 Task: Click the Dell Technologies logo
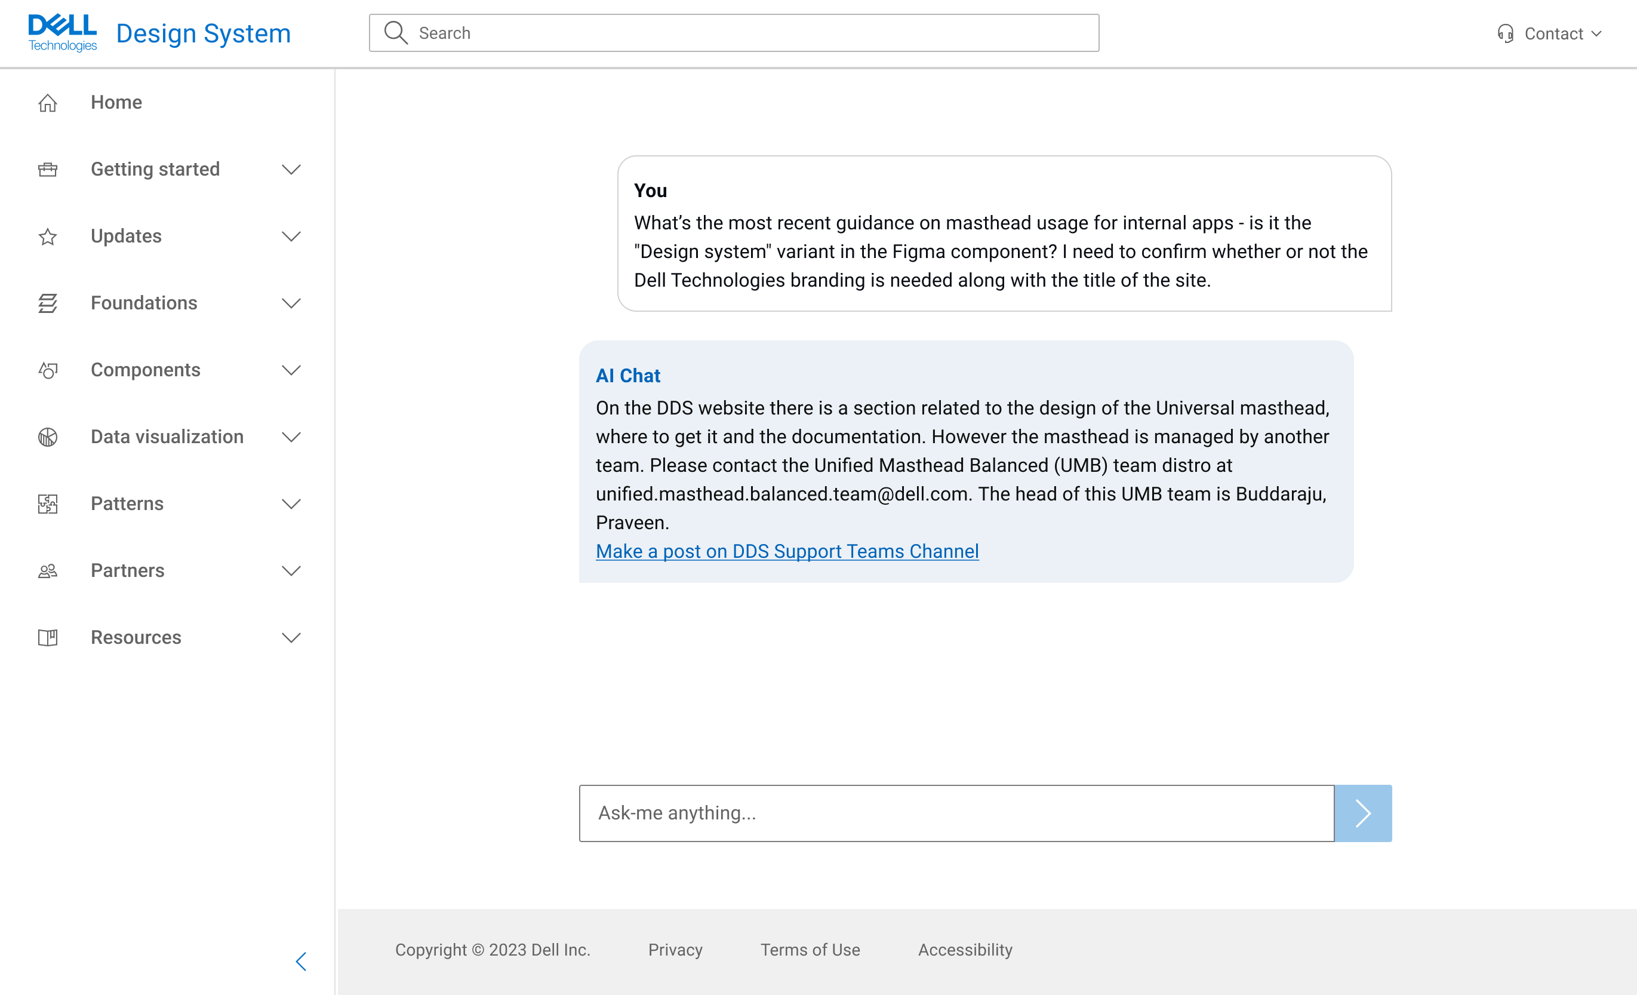[63, 33]
